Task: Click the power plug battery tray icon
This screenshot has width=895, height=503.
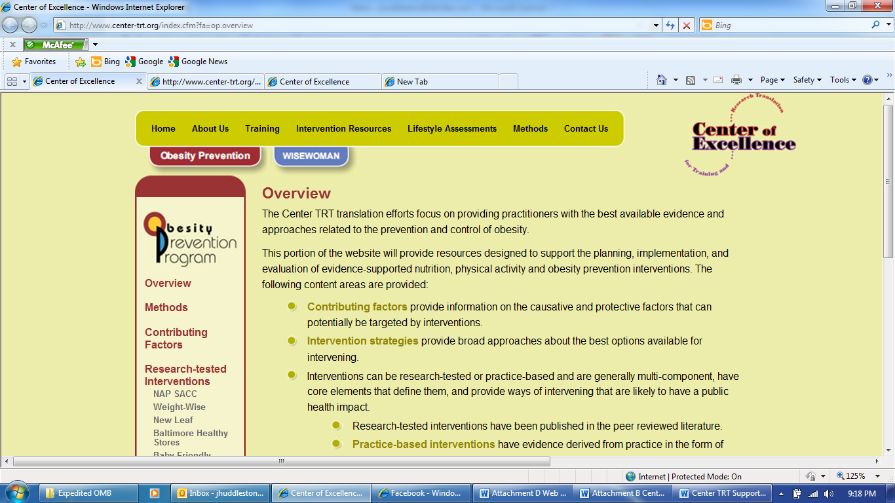Action: (797, 494)
